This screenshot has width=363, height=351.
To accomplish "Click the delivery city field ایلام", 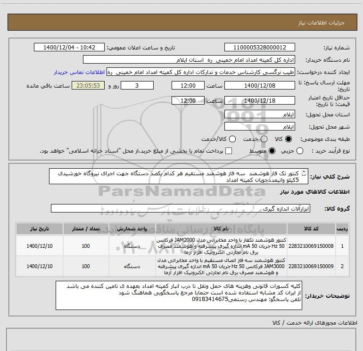I will click(x=259, y=127).
